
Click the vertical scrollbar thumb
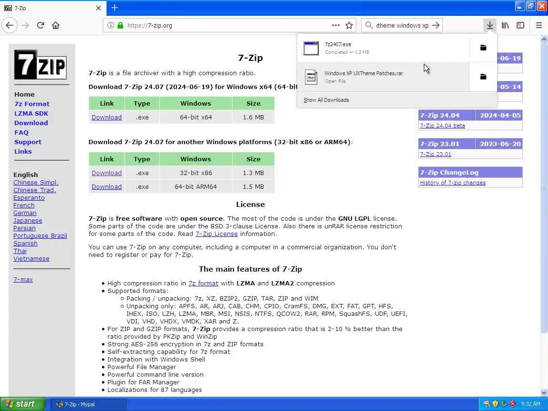pyautogui.click(x=544, y=188)
